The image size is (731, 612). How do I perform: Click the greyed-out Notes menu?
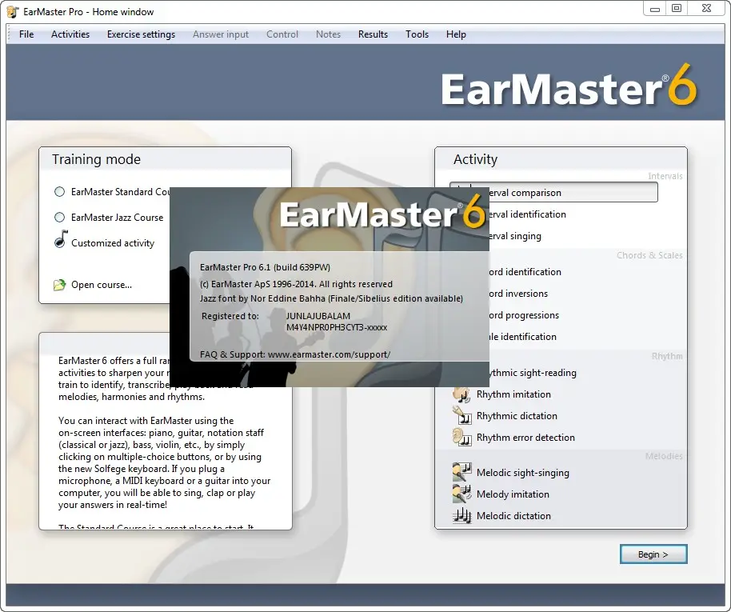click(x=328, y=34)
